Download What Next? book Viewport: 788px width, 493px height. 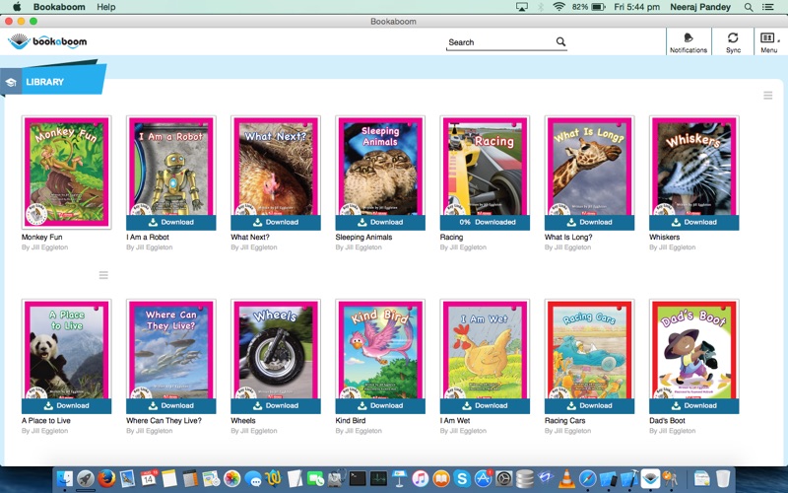[276, 222]
